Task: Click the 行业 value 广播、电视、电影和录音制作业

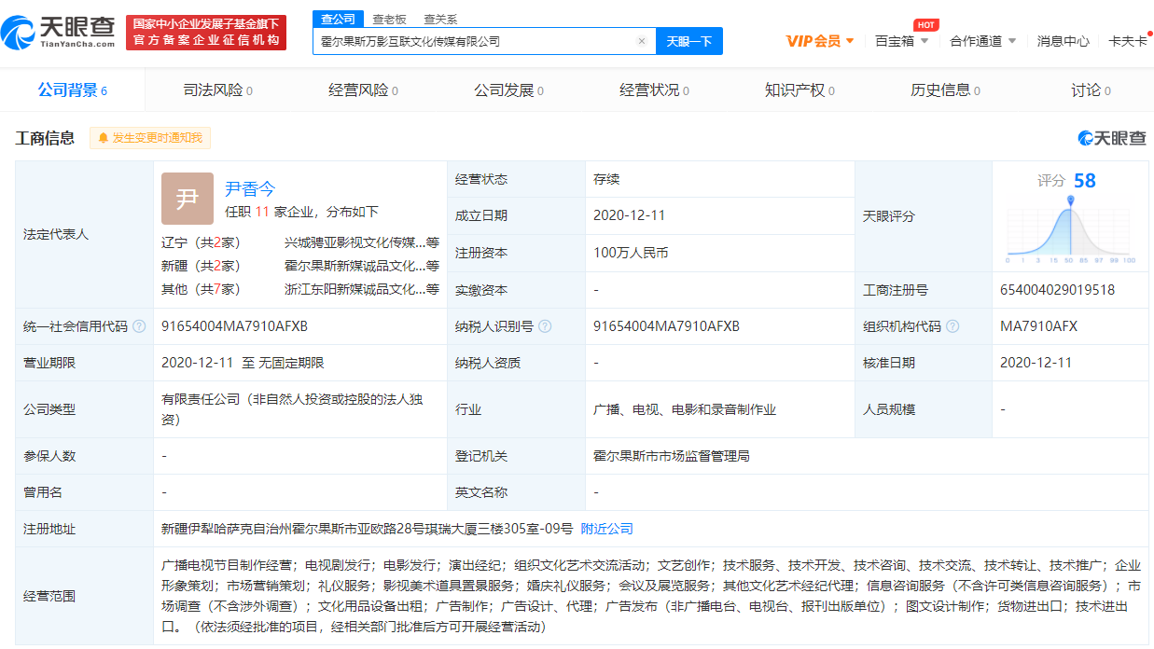Action: (685, 409)
